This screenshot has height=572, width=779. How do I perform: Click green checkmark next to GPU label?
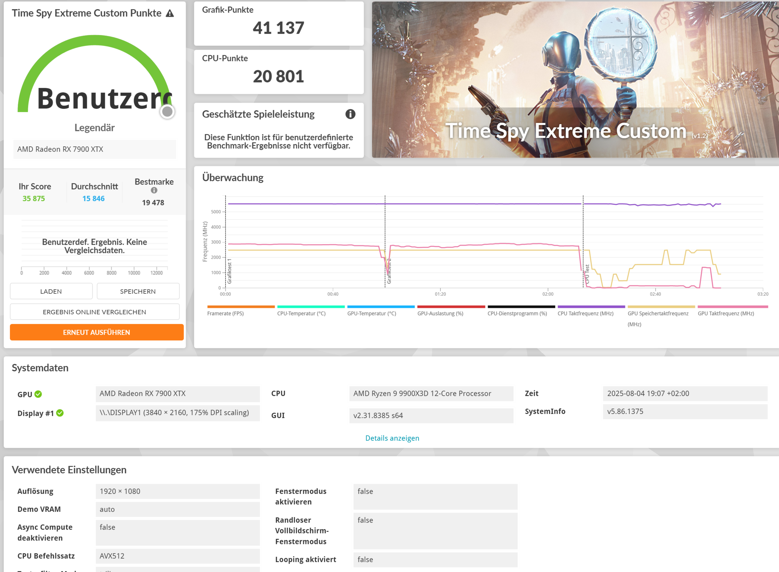coord(38,394)
